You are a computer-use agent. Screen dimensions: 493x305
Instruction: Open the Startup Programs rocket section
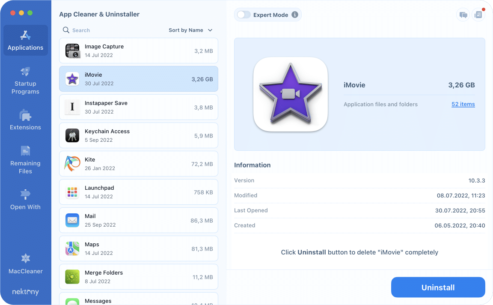(x=26, y=81)
